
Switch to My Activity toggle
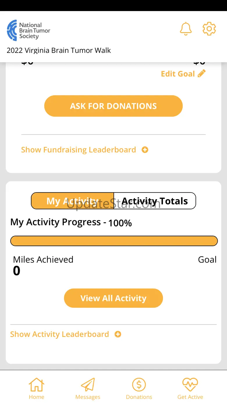coord(72,201)
